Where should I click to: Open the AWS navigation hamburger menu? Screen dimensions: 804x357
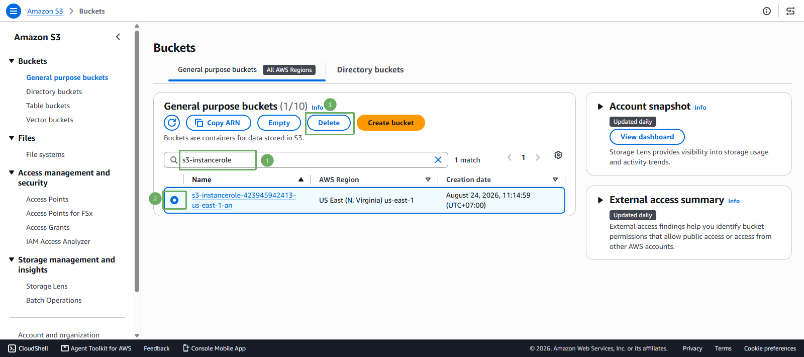(x=14, y=11)
